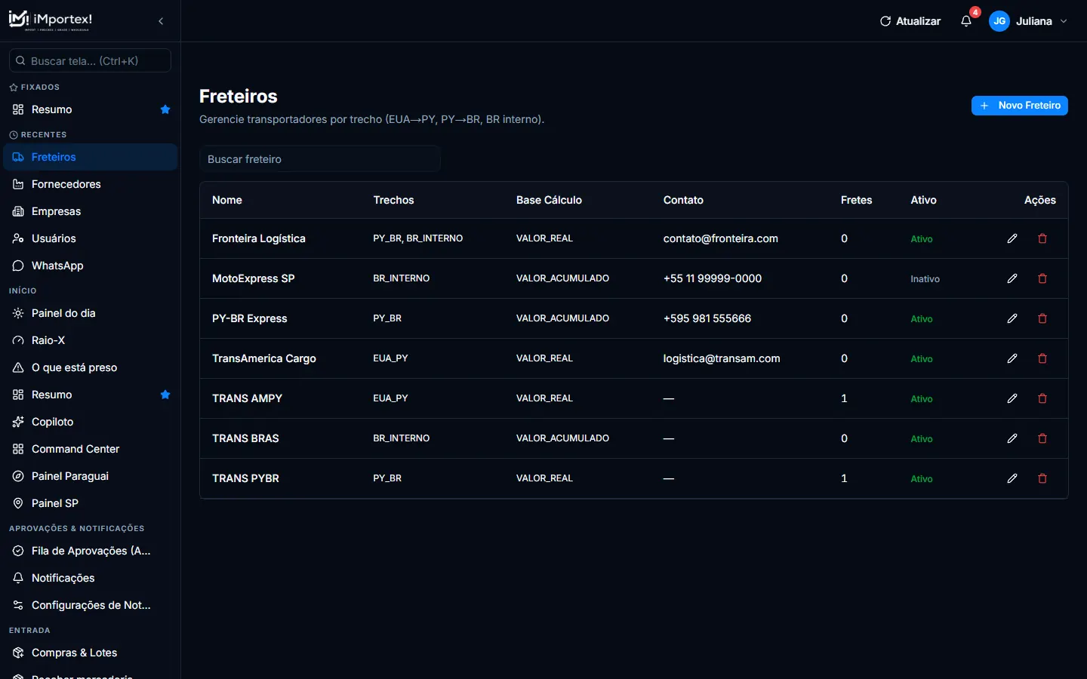This screenshot has height=679, width=1087.
Task: Unpin Resumo star under Fixados
Action: [165, 109]
